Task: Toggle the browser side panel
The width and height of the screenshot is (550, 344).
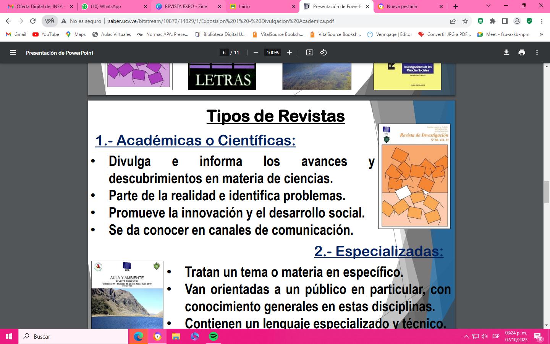Action: click(505, 21)
